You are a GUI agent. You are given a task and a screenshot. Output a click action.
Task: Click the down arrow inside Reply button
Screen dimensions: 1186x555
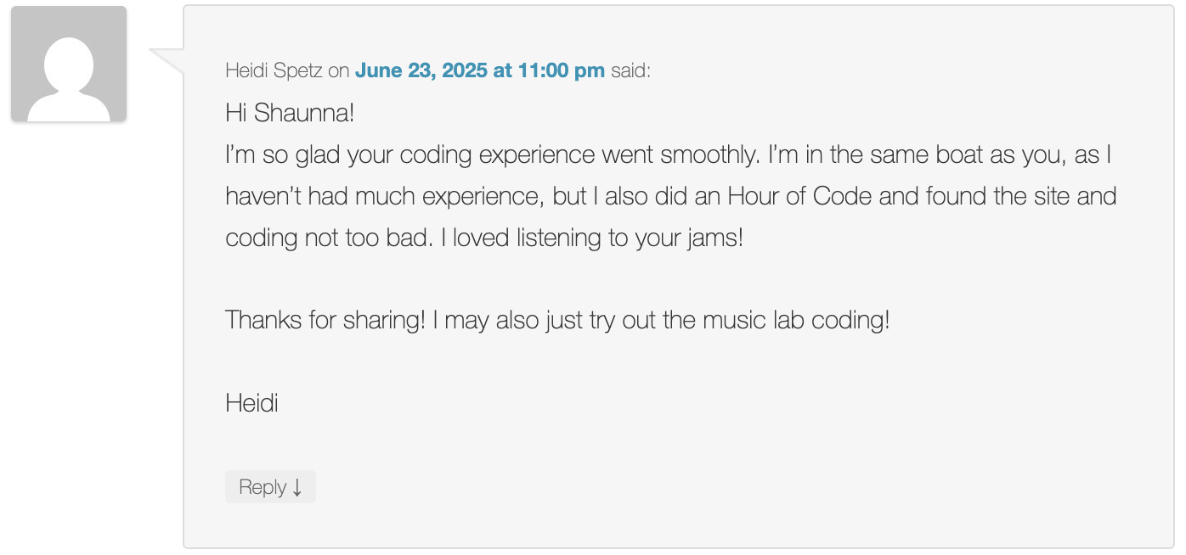pos(297,488)
